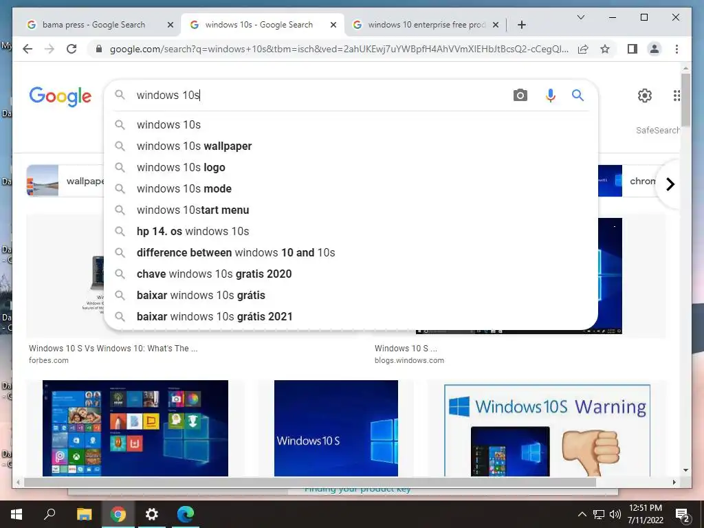Click the horizontal scrollbar thumb
This screenshot has width=704, height=528.
click(310, 482)
